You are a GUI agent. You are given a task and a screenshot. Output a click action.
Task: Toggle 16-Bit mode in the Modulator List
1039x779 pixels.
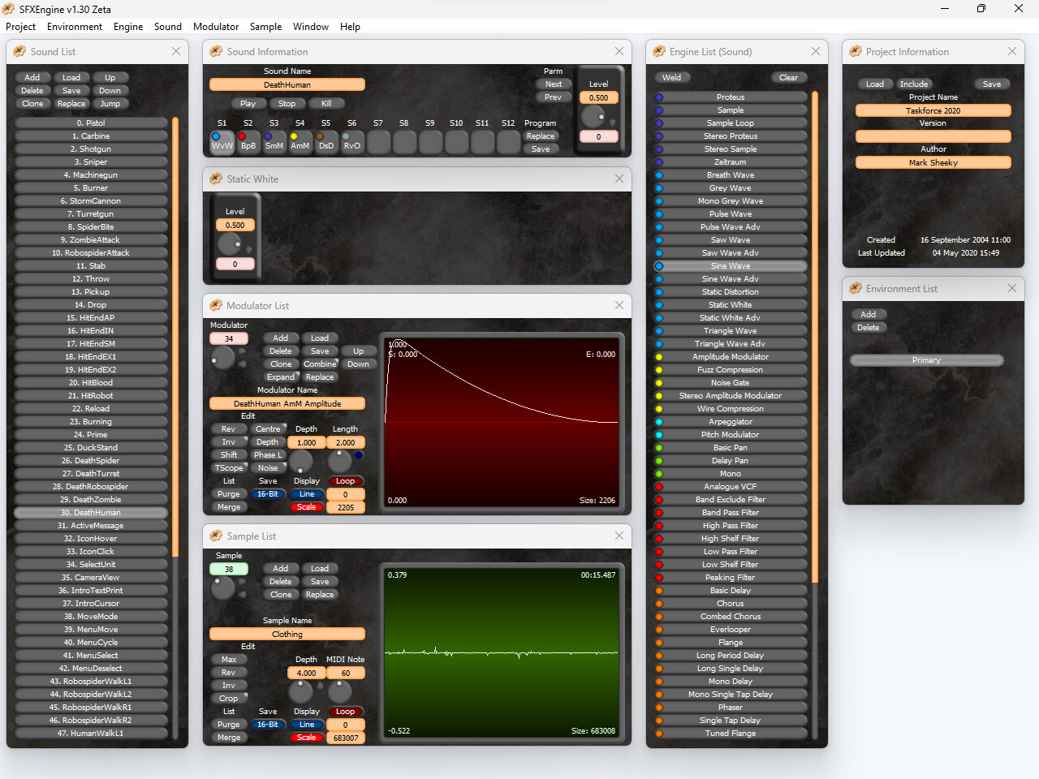click(268, 493)
